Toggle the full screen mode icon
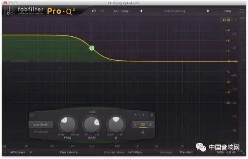Image resolution: width=248 pixels, height=159 pixels. (242, 11)
